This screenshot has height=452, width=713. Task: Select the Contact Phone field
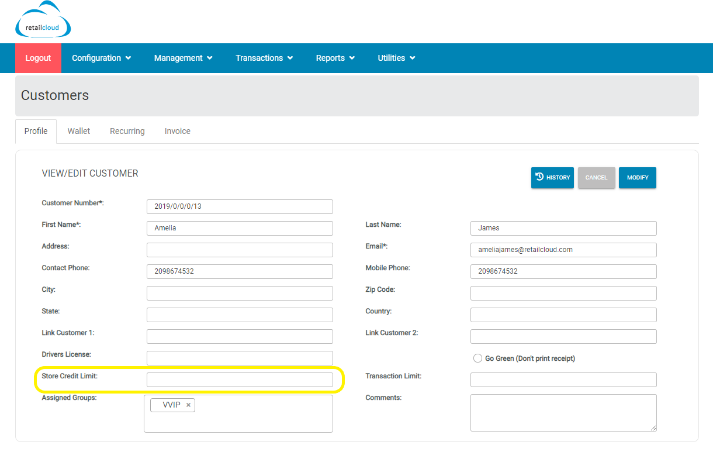240,271
